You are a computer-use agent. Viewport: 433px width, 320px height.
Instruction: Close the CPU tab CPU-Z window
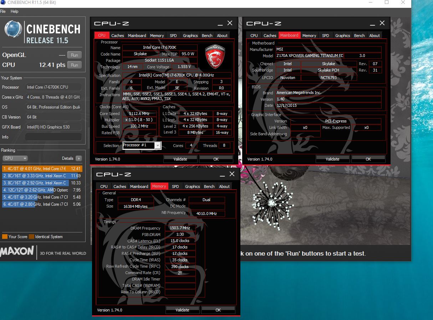pos(230,23)
